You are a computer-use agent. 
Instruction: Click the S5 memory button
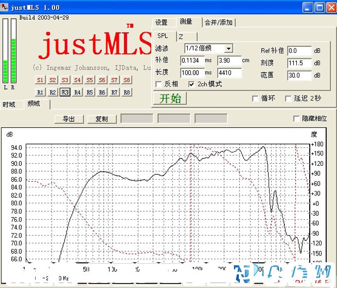(90, 80)
